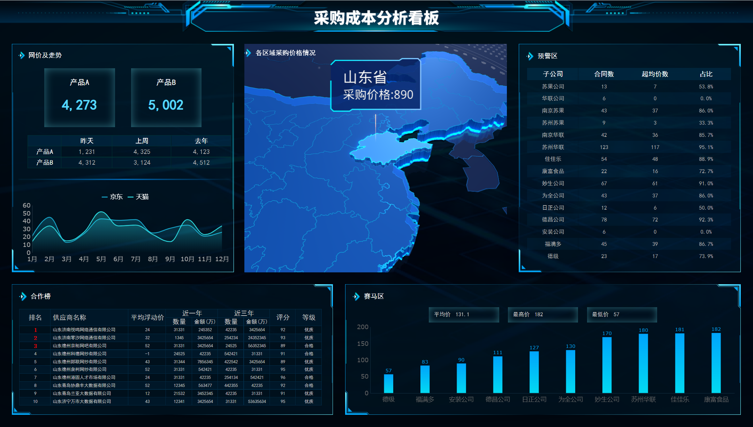Click the arrow icon beside 预警区
Viewport: 753px width, 427px height.
pos(530,56)
